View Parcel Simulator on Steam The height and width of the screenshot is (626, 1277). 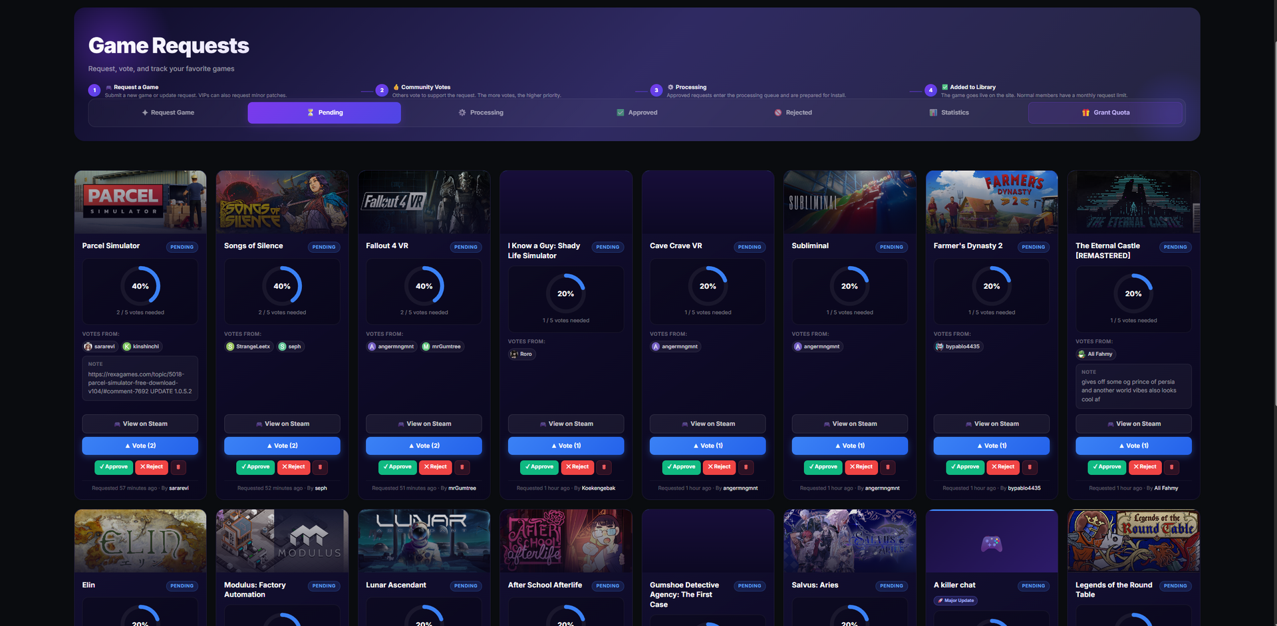coord(140,424)
